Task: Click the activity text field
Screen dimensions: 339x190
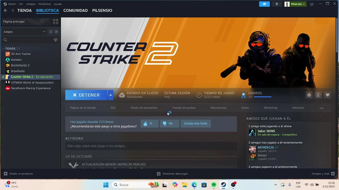Action: 151,146
